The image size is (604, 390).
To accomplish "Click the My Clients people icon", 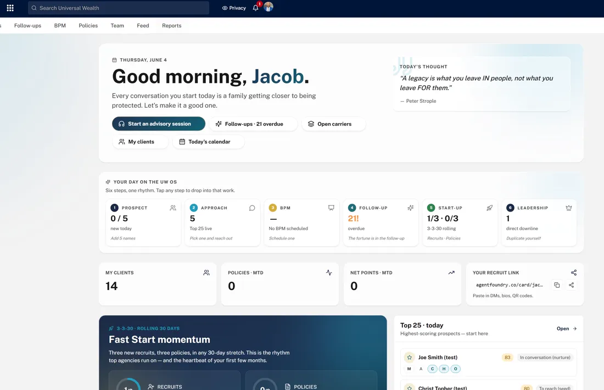I will coord(206,272).
